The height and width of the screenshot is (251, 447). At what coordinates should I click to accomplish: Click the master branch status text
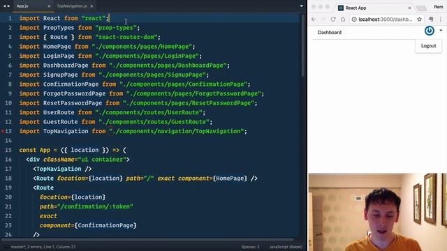click(17, 247)
